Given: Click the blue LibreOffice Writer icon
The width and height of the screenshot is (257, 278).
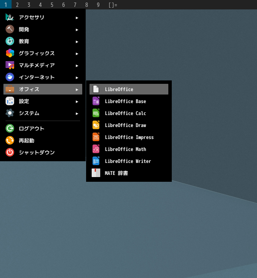Looking at the screenshot, I should point(96,161).
